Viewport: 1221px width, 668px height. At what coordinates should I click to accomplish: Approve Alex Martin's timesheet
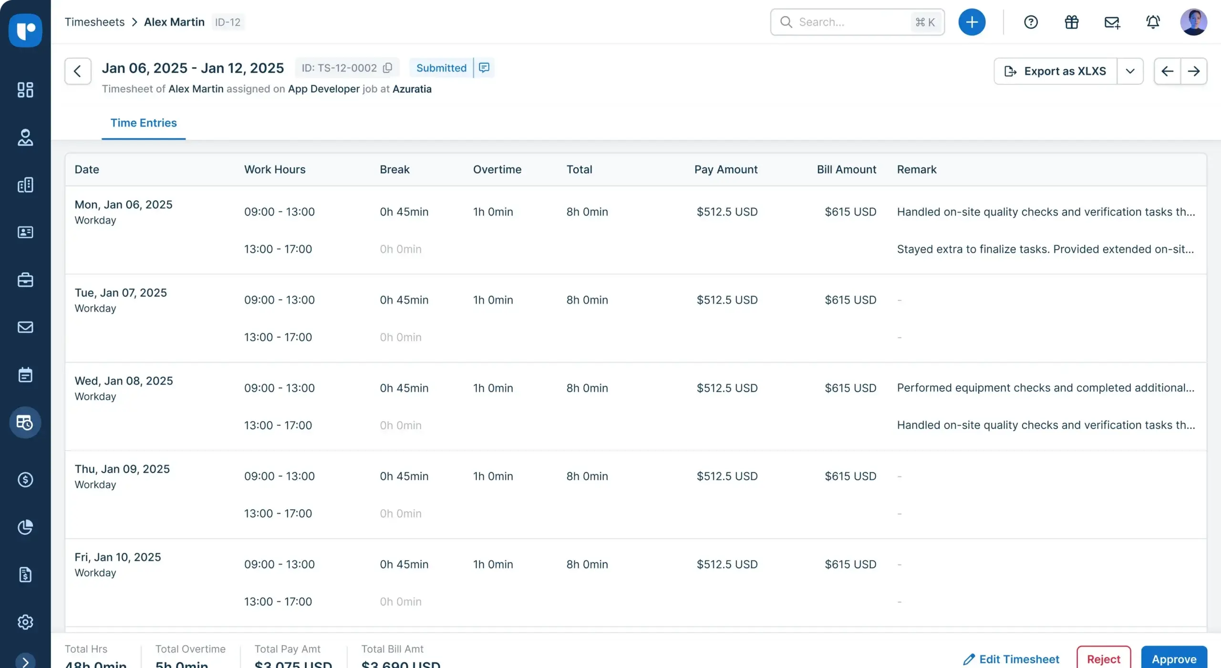point(1174,658)
